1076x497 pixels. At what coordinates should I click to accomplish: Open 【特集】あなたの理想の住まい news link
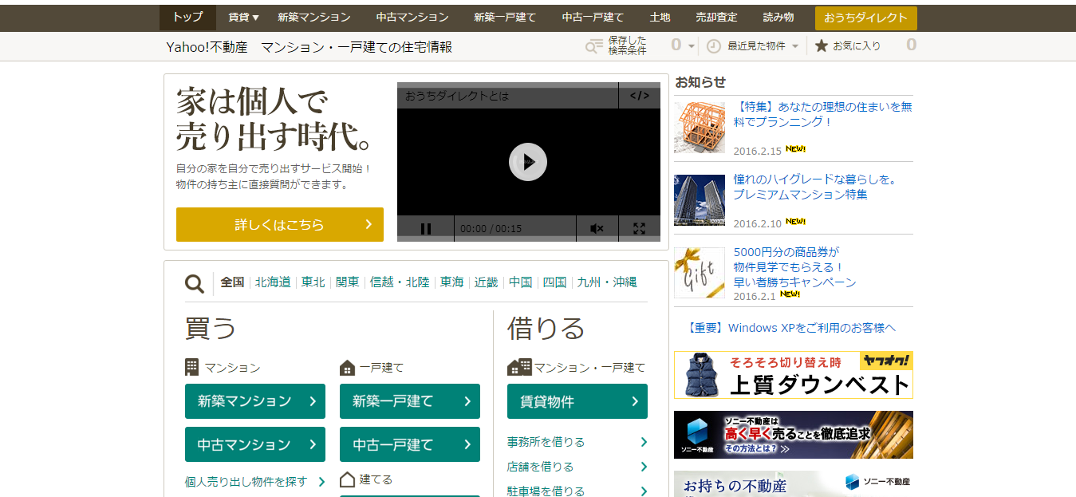coord(823,114)
